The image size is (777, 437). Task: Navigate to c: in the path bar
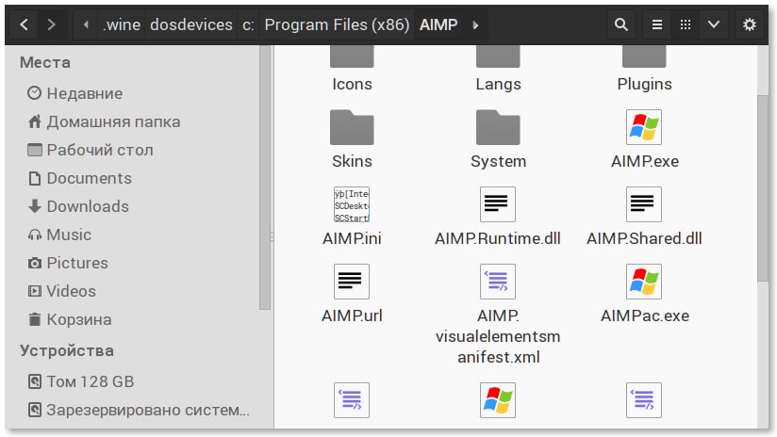248,24
